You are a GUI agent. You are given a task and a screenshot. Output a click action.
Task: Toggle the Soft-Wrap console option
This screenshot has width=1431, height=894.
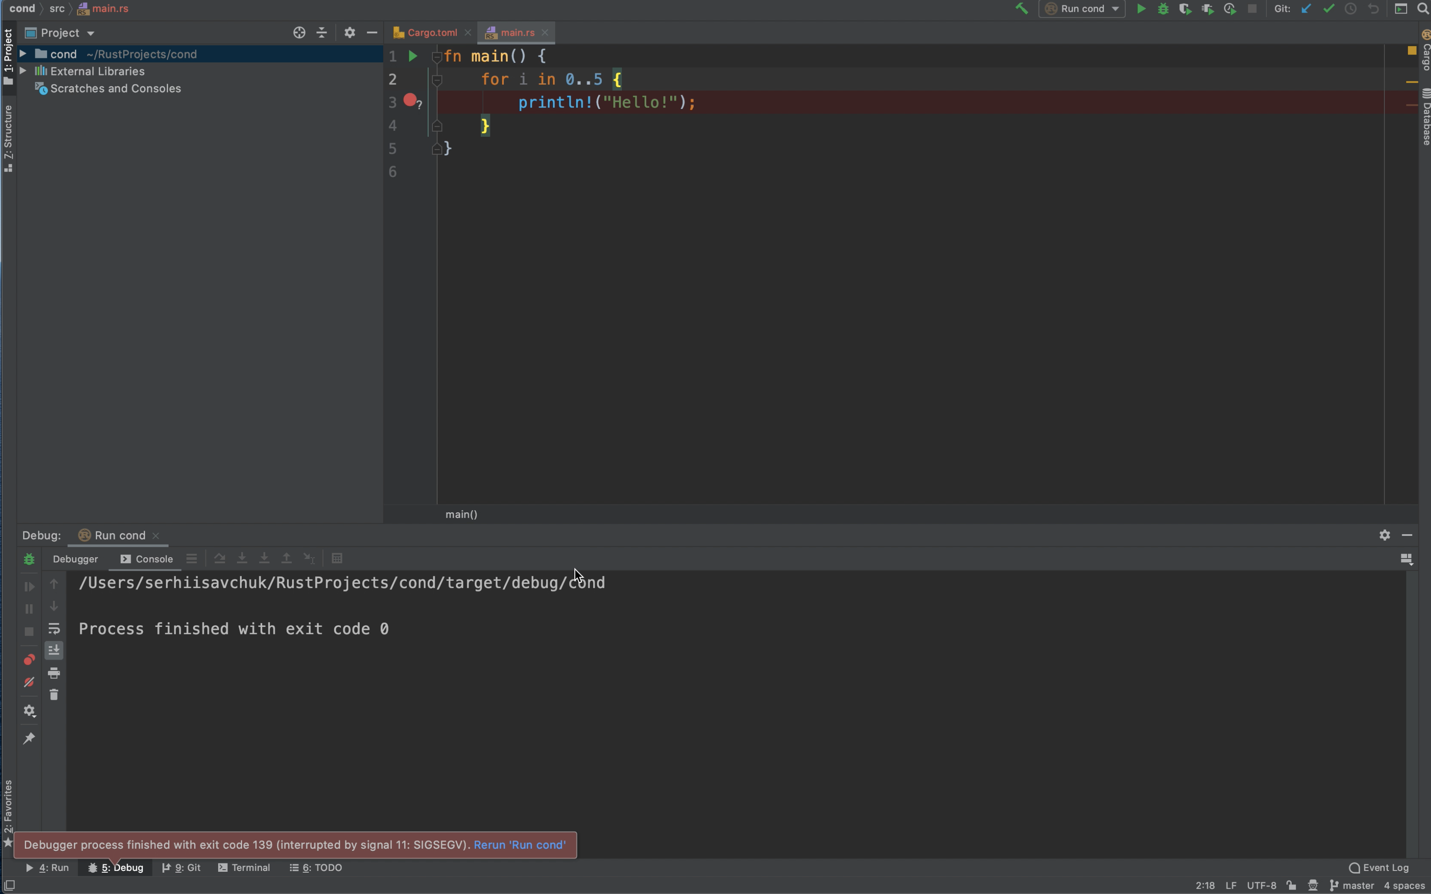[x=54, y=629]
